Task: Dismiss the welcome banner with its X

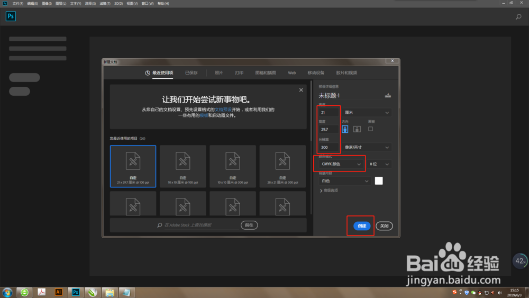Action: (301, 90)
